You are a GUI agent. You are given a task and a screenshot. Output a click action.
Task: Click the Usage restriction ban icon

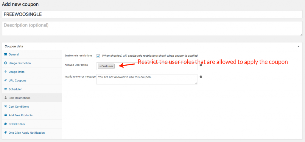[5, 63]
